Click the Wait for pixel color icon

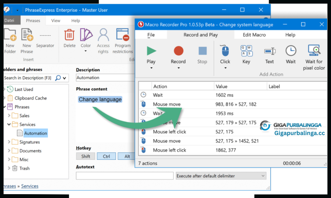313,51
